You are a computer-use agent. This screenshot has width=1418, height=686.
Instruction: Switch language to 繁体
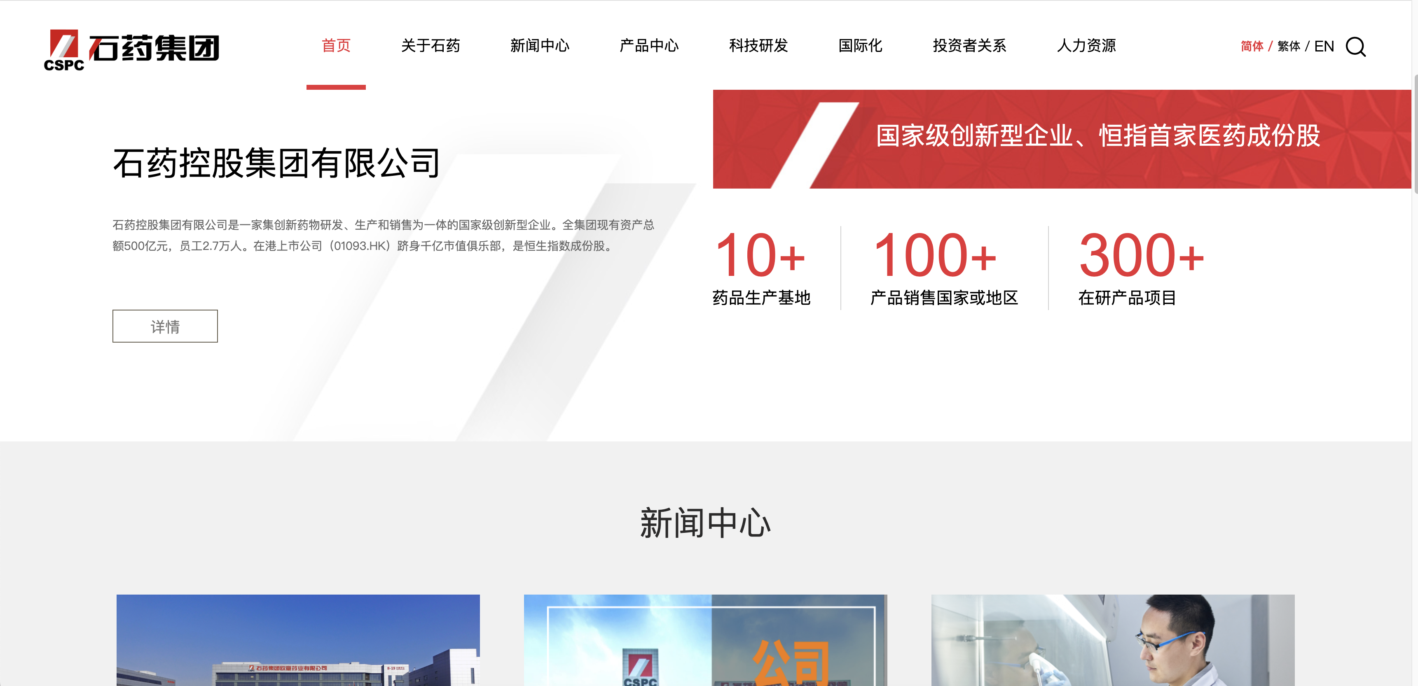(x=1289, y=46)
